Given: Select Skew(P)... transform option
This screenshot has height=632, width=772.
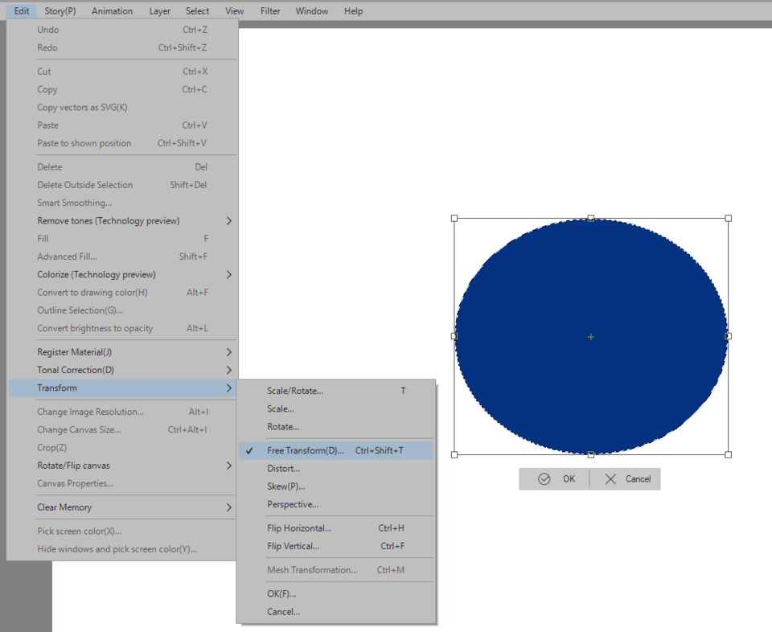Looking at the screenshot, I should pos(336,486).
